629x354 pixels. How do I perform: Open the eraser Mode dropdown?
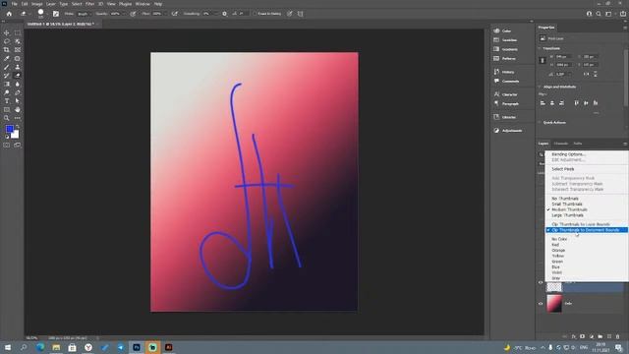pos(84,14)
